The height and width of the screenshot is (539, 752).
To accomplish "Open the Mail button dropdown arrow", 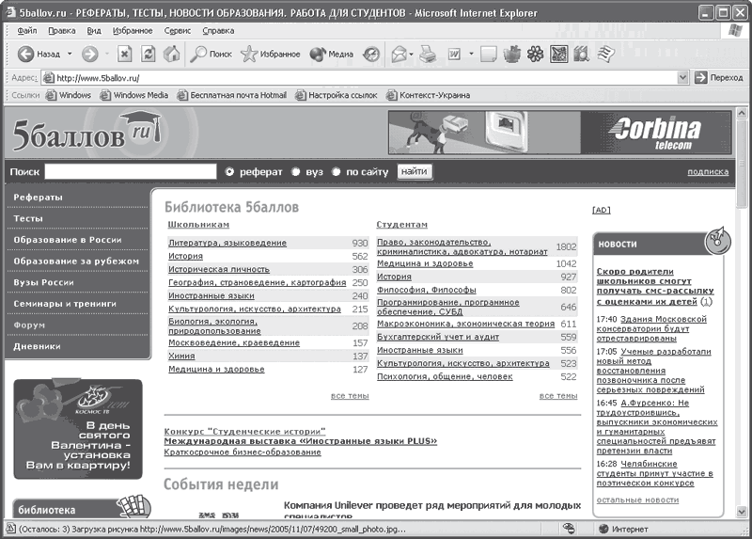I will [x=412, y=55].
